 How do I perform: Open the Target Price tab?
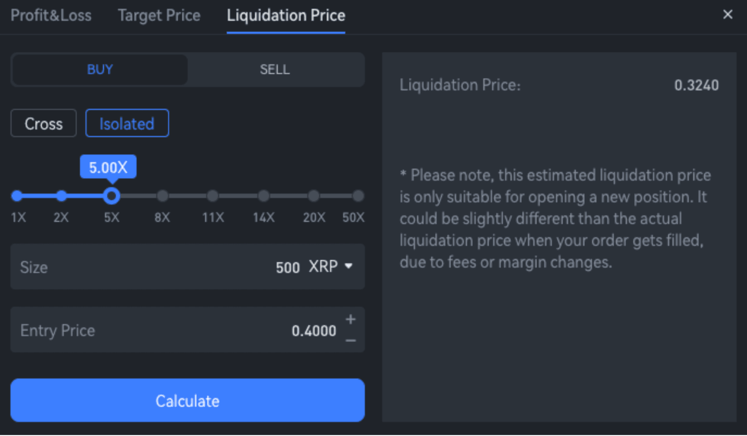(159, 15)
